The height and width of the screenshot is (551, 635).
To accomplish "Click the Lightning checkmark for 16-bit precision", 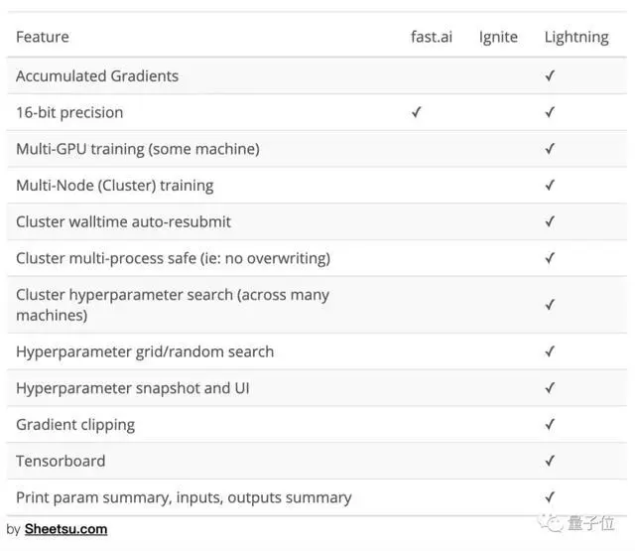I will pos(550,112).
